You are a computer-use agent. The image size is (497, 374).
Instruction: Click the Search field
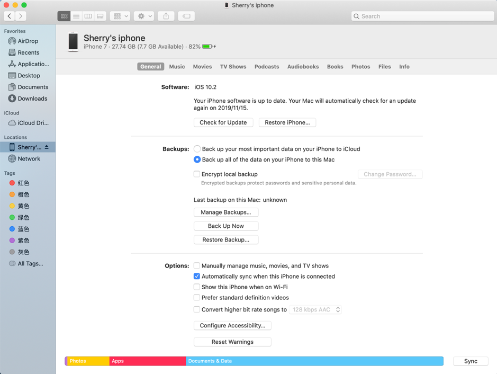coord(423,16)
